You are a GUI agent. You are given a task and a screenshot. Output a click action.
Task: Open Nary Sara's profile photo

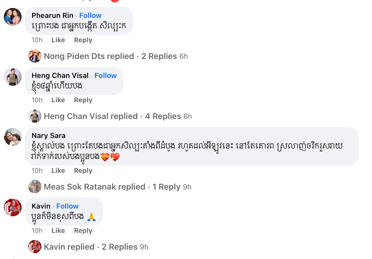point(13,137)
